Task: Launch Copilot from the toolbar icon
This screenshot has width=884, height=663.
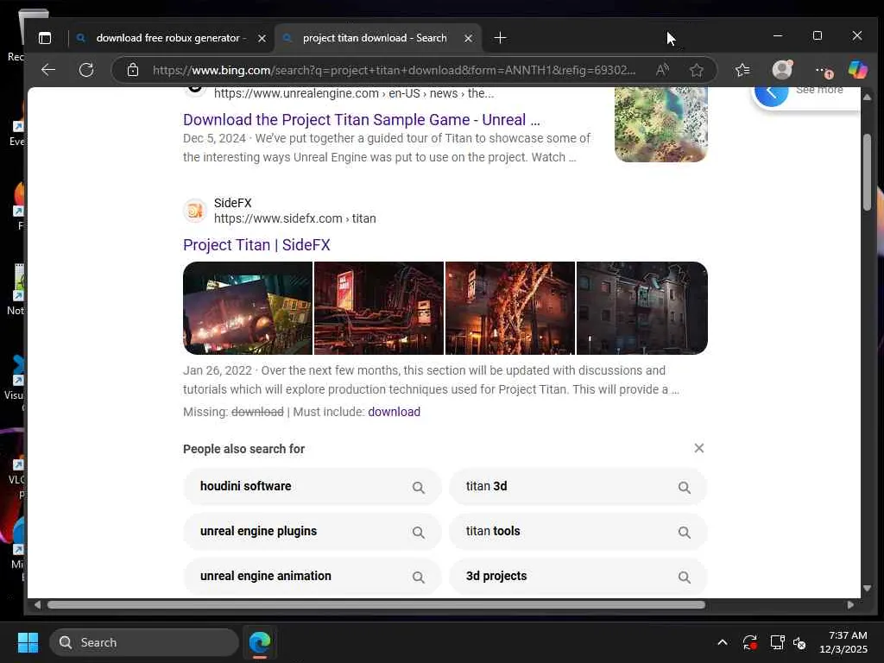Action: 857,70
